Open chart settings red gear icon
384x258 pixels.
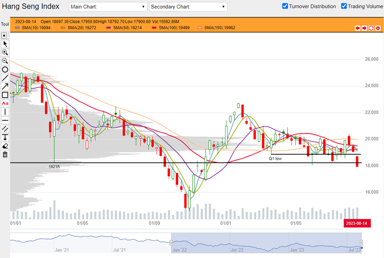[x=378, y=28]
